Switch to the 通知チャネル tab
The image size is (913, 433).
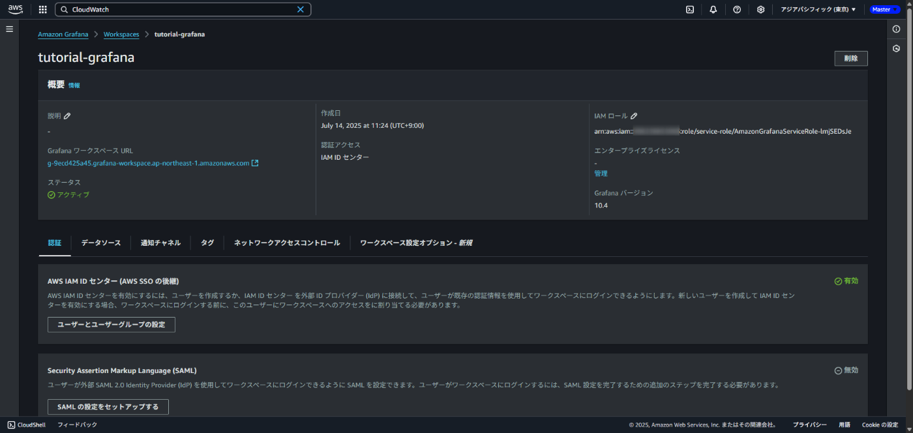(160, 243)
